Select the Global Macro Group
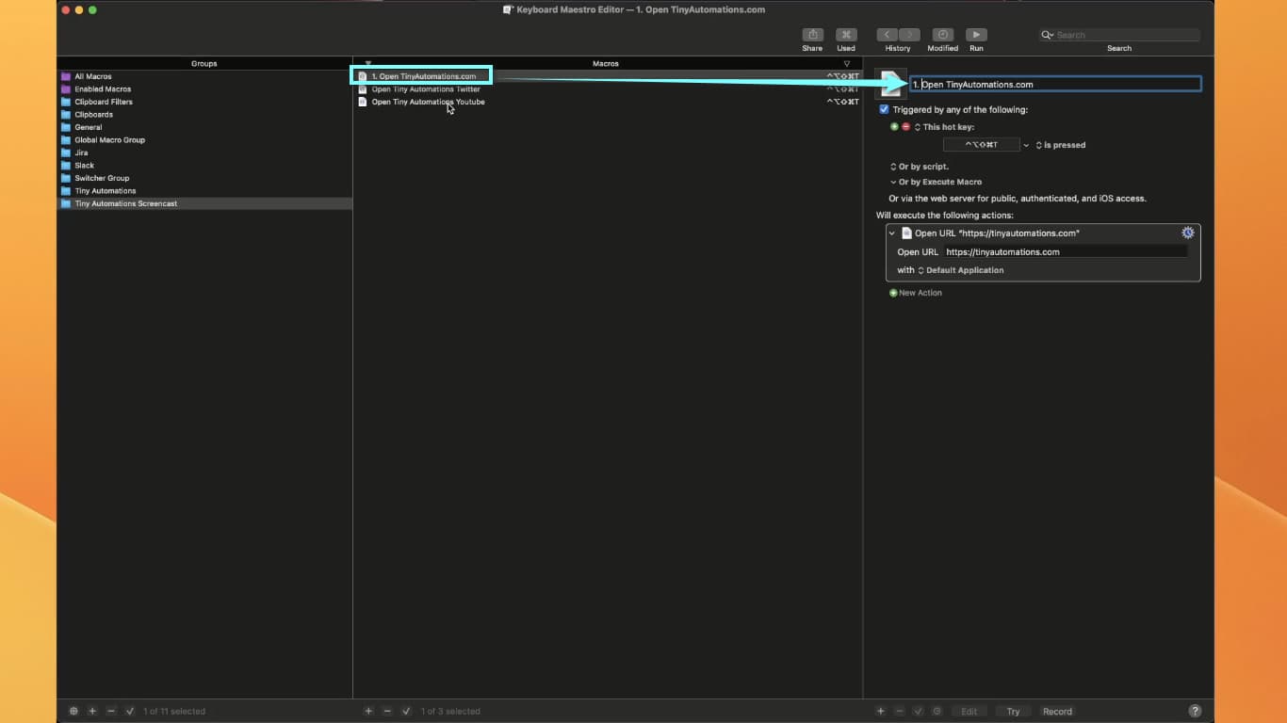 [x=204, y=140]
